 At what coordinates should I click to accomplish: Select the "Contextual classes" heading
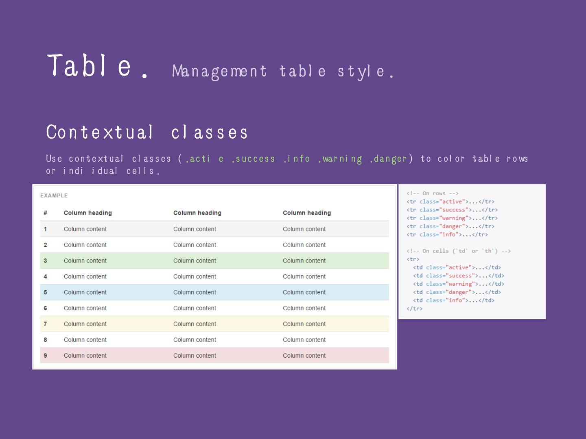147,133
